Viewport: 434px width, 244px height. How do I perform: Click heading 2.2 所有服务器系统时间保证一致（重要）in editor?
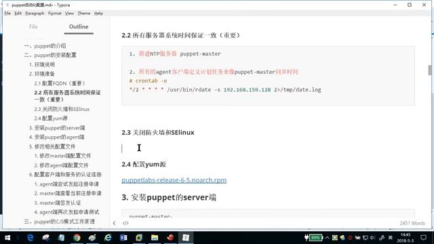pyautogui.click(x=181, y=35)
